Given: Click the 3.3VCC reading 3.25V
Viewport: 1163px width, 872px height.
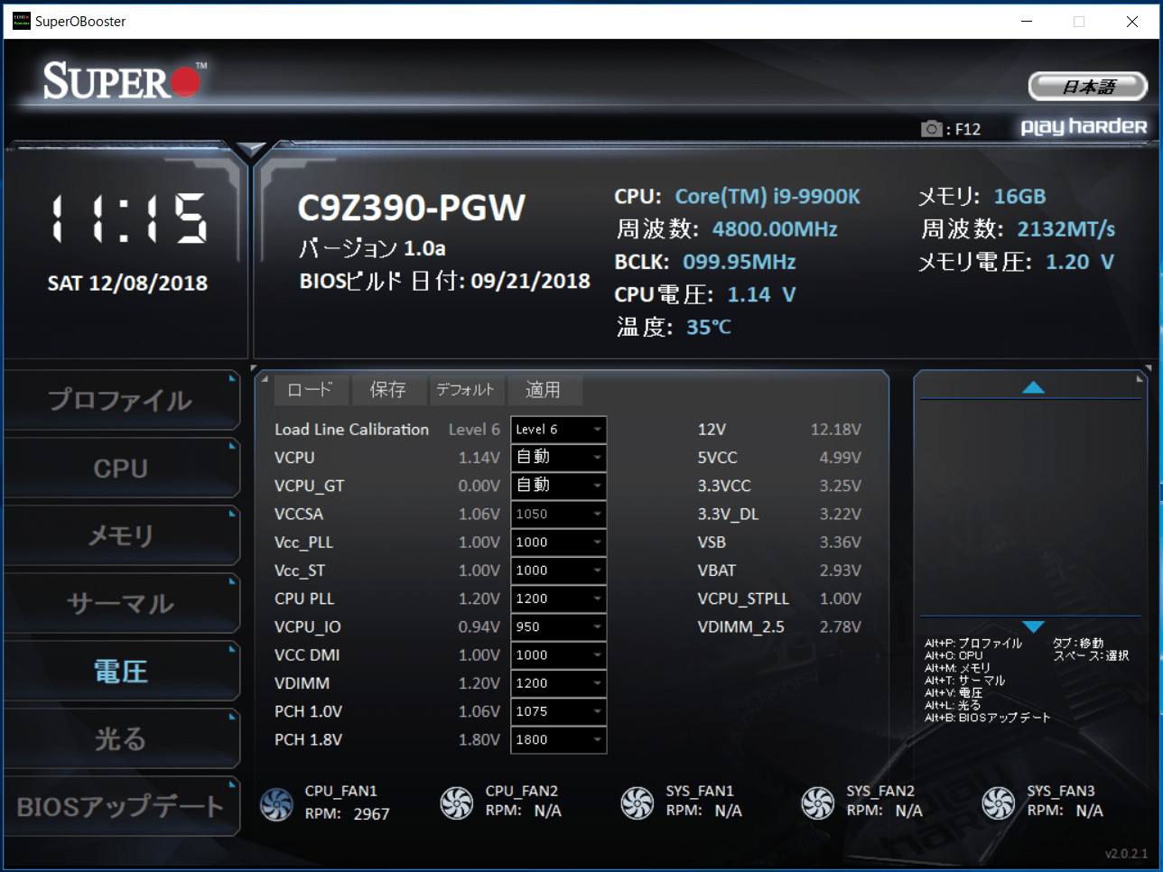Looking at the screenshot, I should (x=841, y=486).
